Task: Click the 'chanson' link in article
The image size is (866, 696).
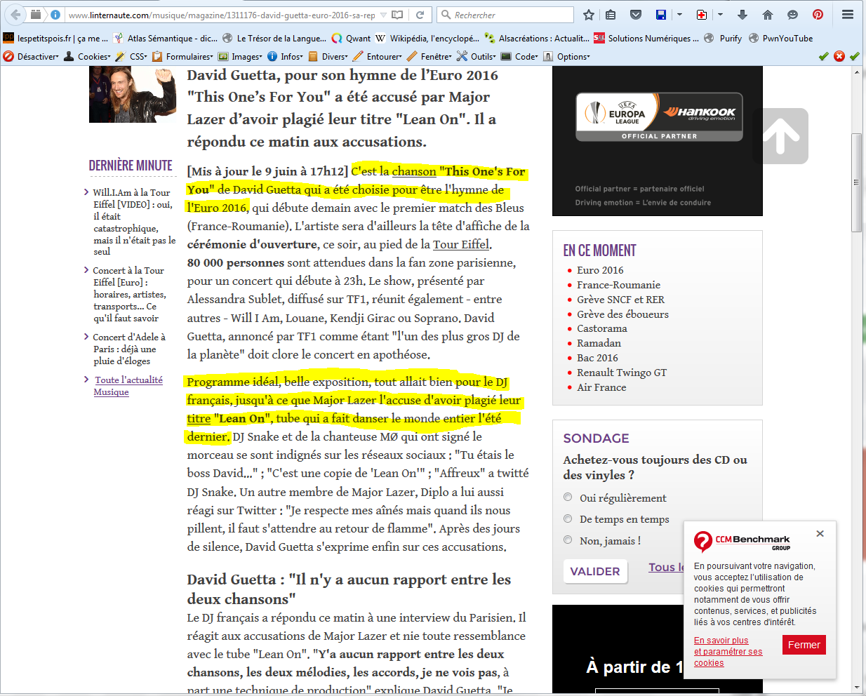Action: 414,171
